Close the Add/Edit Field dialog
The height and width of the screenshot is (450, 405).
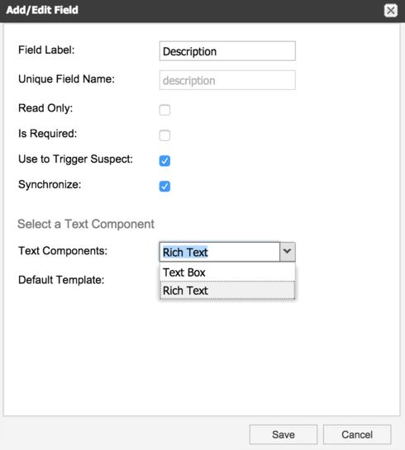coord(391,11)
